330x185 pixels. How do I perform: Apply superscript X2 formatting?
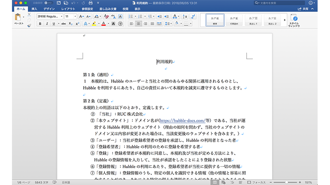pos(78,24)
